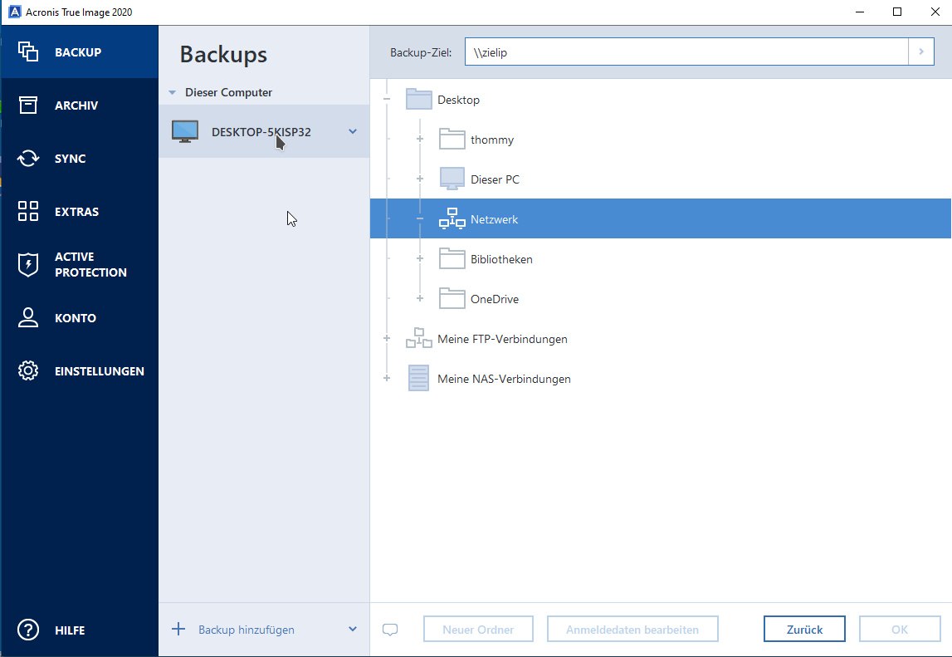The height and width of the screenshot is (657, 952).
Task: Click the Backup hinzufügen link
Action: [247, 630]
